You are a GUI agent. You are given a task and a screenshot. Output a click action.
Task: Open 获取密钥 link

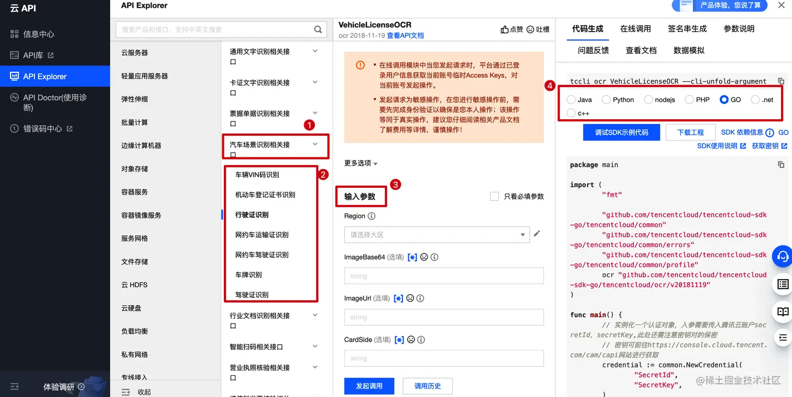pos(769,146)
